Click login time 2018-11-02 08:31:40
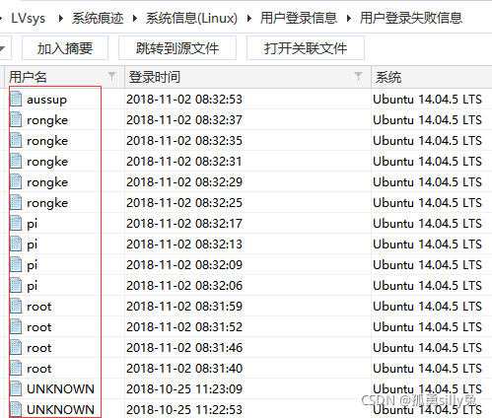The image size is (492, 418). (x=184, y=369)
